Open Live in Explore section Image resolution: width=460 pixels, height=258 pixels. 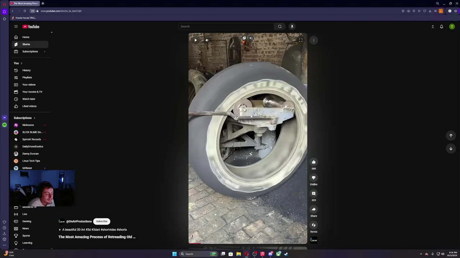[x=30, y=214]
